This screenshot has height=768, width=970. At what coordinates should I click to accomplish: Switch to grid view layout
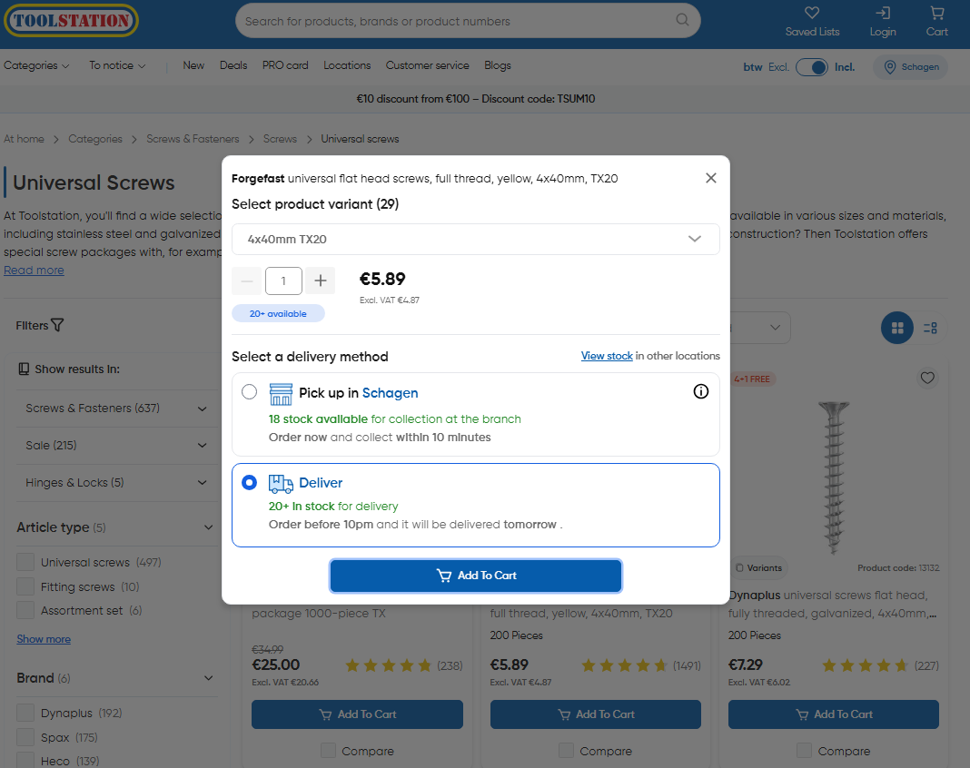pos(897,328)
